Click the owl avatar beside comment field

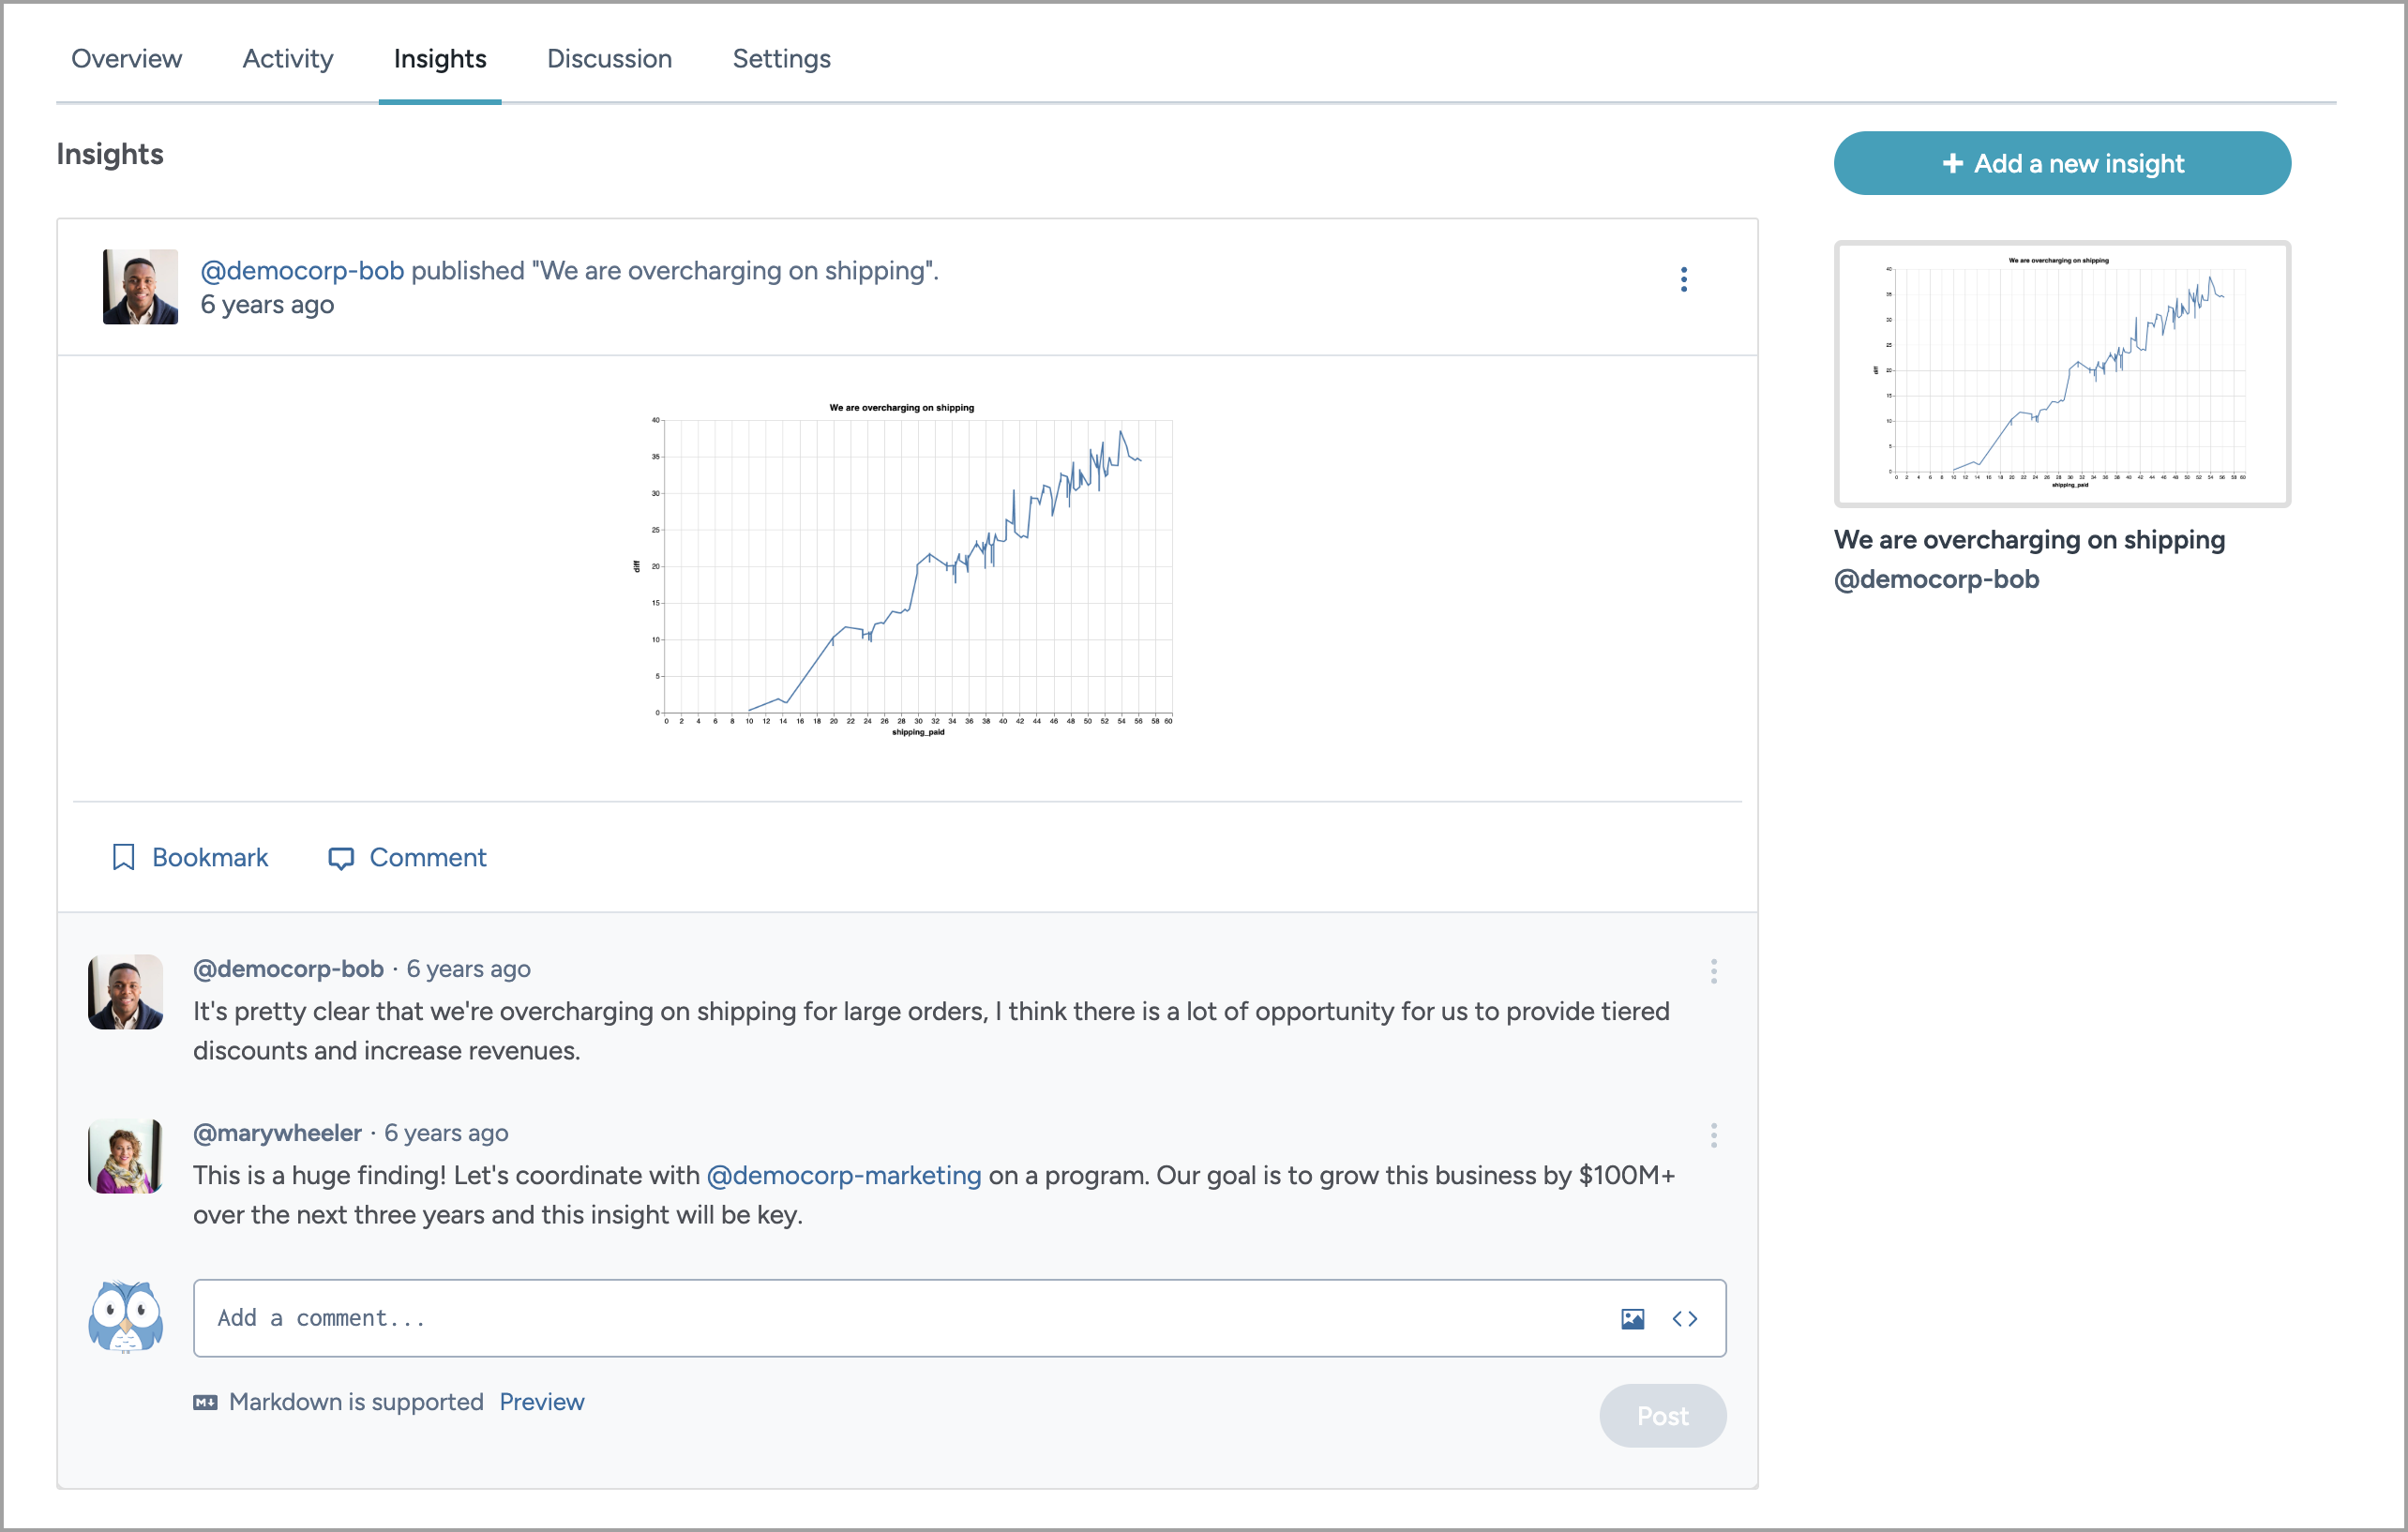pyautogui.click(x=125, y=1316)
